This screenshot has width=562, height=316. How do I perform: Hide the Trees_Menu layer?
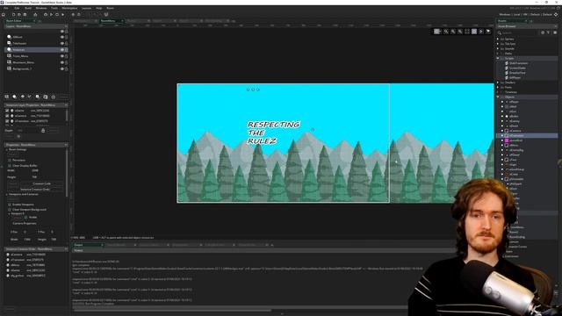click(x=62, y=56)
